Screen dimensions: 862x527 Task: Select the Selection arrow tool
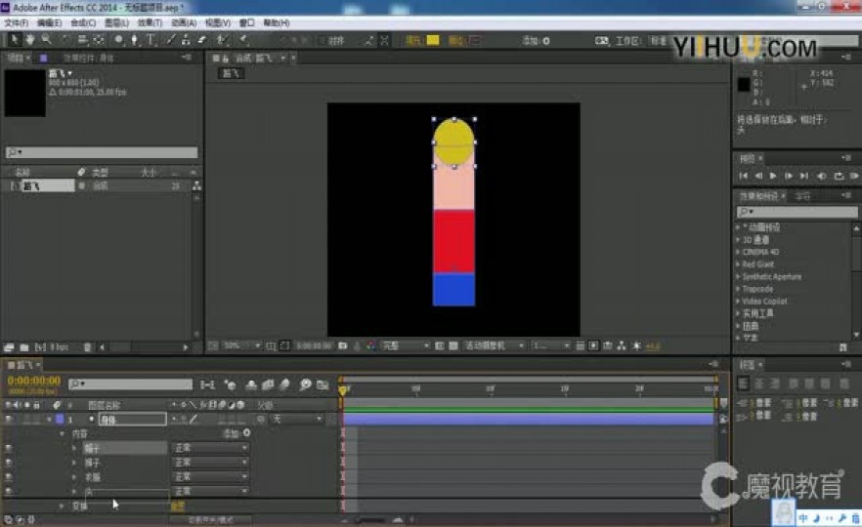pos(15,39)
